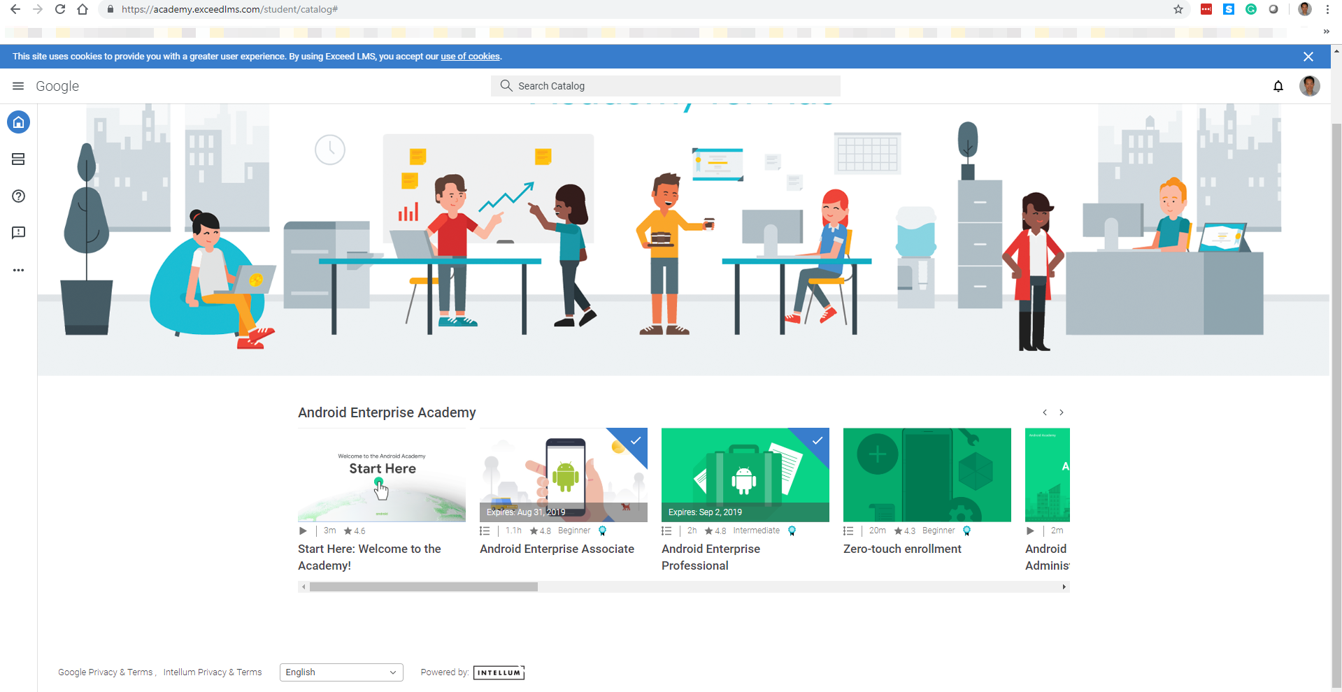The width and height of the screenshot is (1342, 692).
Task: Open the use of cookies link
Action: (x=470, y=57)
